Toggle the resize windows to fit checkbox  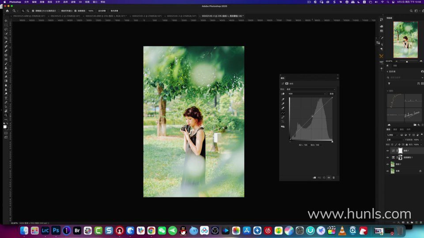coord(33,11)
